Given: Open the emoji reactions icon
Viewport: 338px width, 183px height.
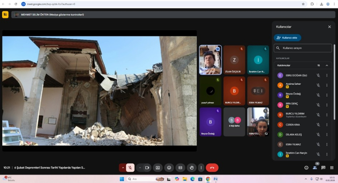Looking at the screenshot, I should [x=169, y=168].
